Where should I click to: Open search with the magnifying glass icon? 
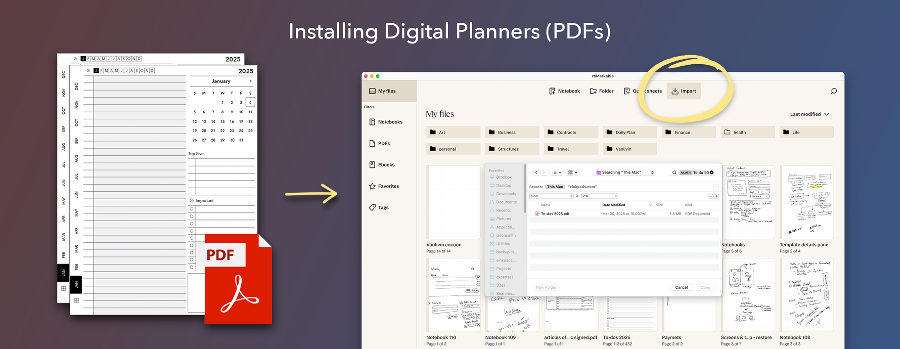(834, 91)
